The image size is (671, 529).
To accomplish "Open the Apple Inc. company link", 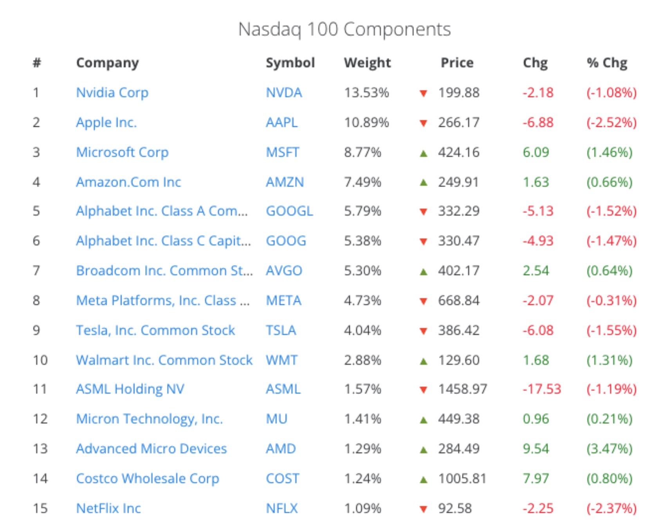I will coord(106,122).
